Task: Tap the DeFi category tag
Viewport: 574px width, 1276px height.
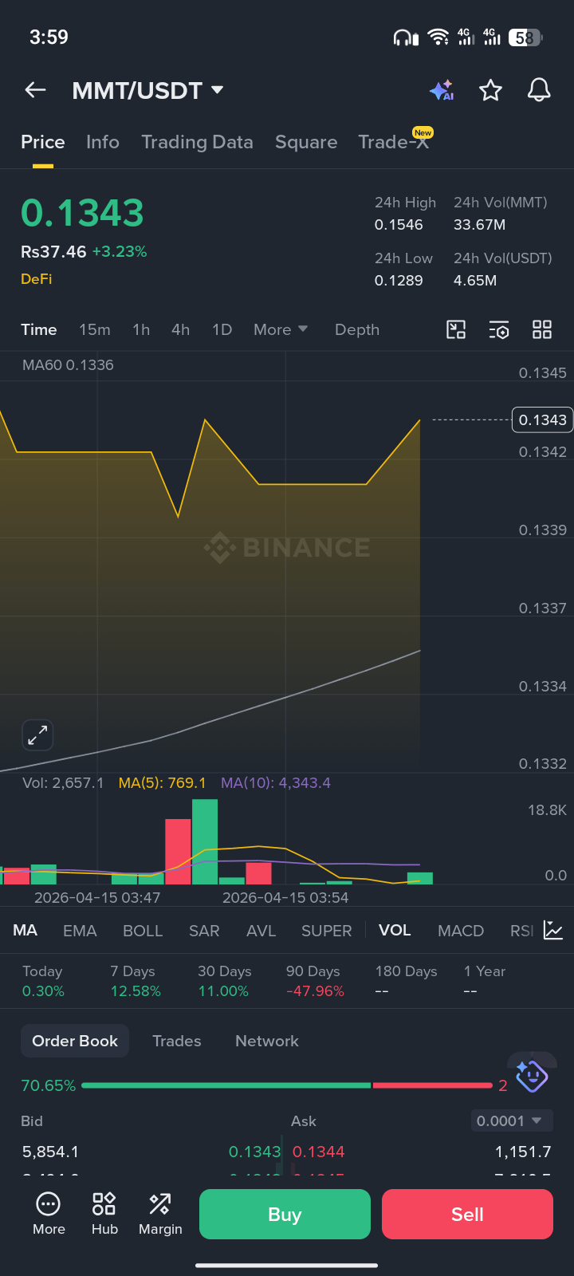Action: click(x=37, y=279)
